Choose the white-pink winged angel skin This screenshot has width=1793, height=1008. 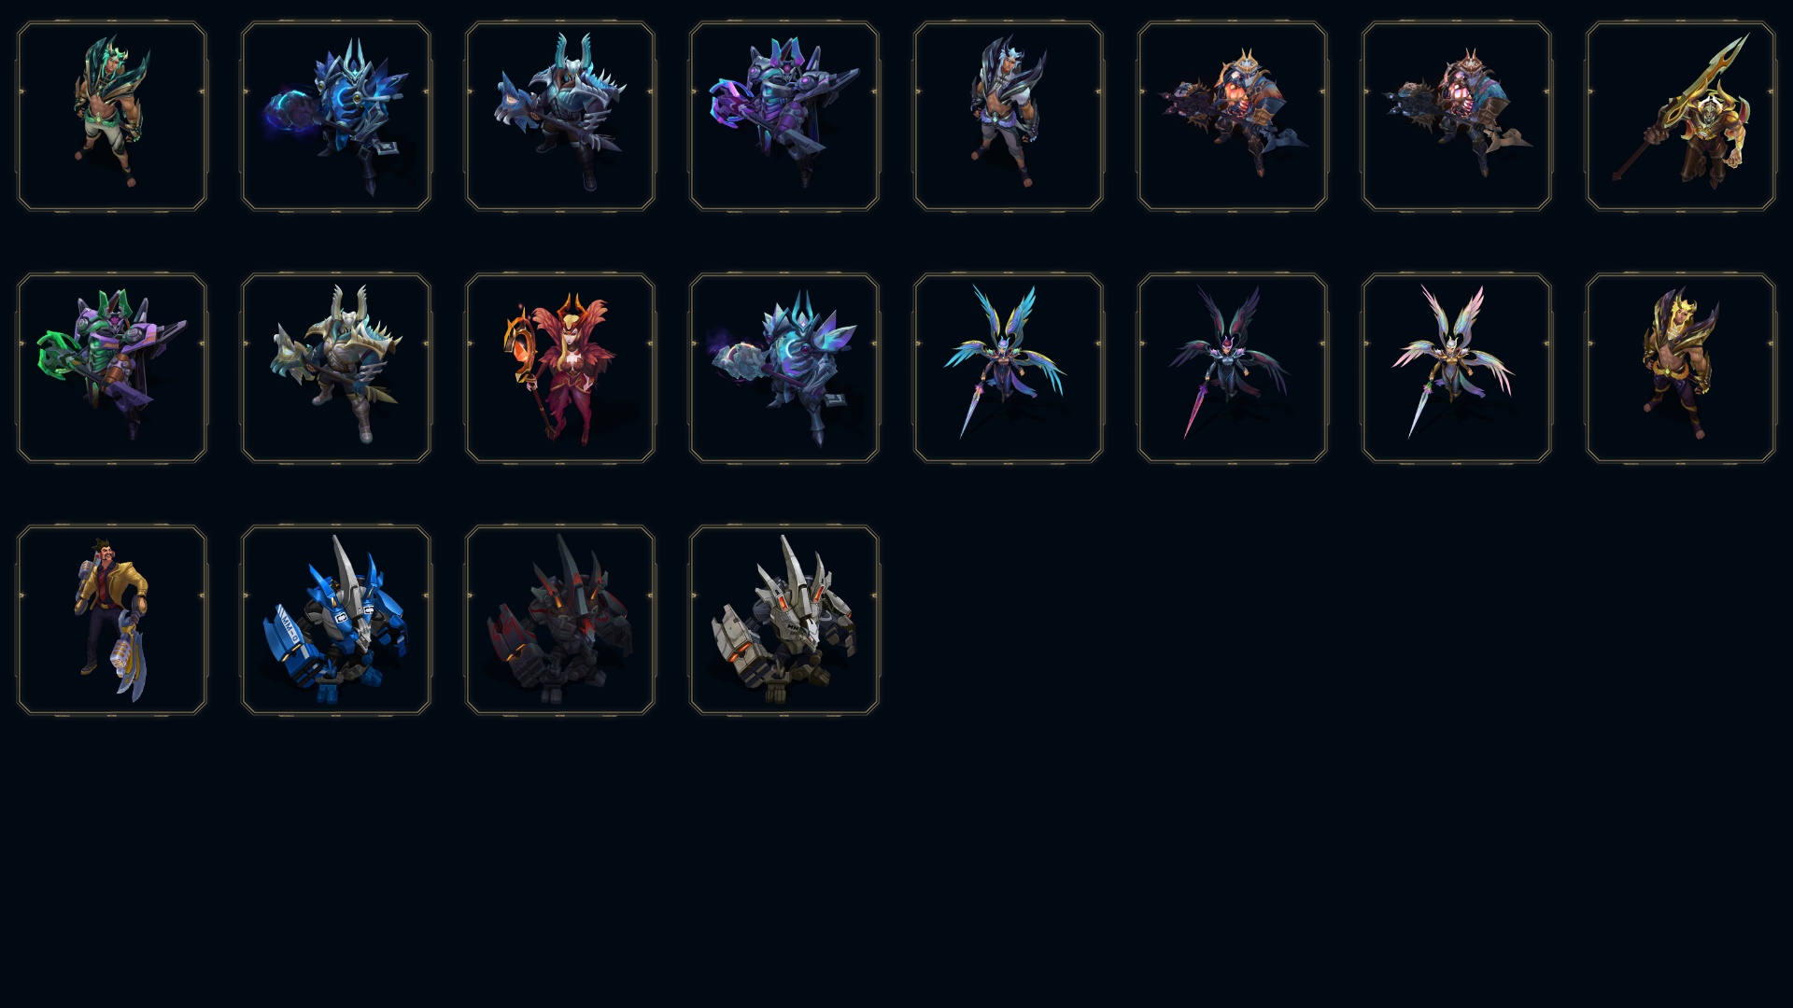[x=1457, y=368]
